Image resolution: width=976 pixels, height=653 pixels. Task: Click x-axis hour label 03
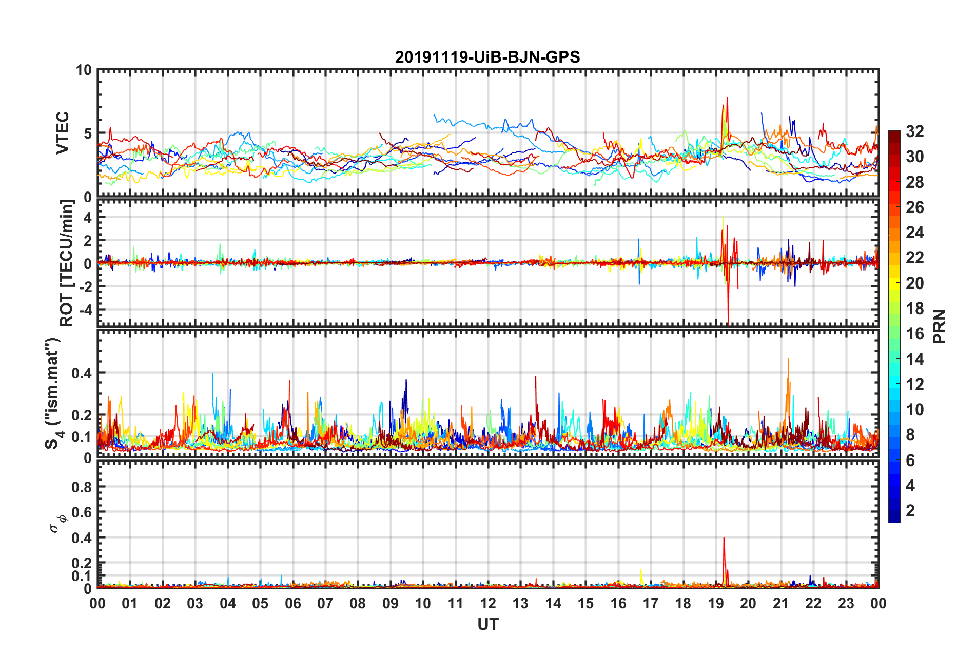coord(195,604)
